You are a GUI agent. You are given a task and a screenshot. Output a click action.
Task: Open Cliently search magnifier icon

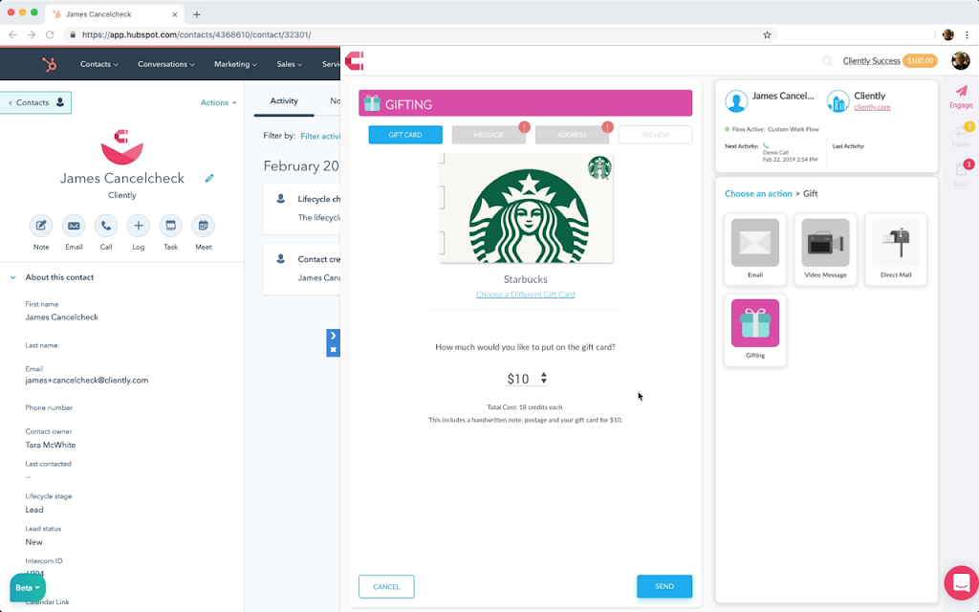click(x=827, y=60)
